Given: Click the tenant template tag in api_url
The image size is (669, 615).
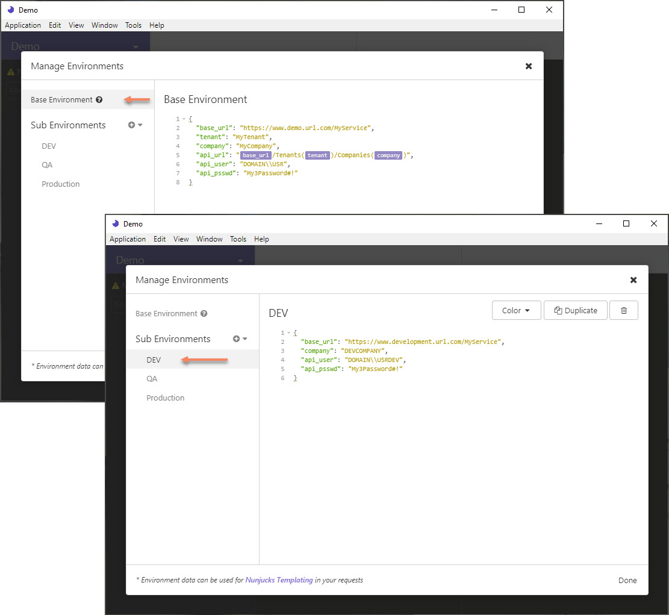Looking at the screenshot, I should coord(317,155).
